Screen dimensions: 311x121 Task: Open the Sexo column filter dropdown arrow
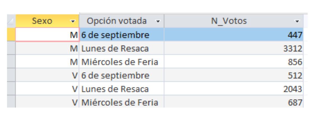[x=73, y=21]
